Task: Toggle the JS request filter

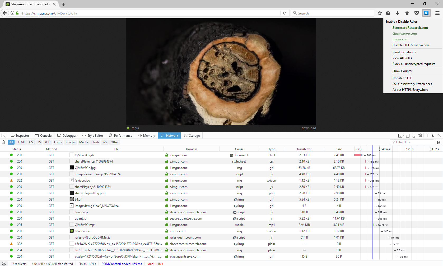Action: coord(39,142)
